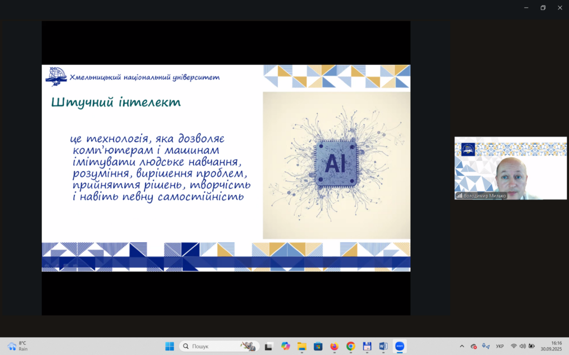Open the clock and date panel
This screenshot has height=355, width=569.
(551, 346)
